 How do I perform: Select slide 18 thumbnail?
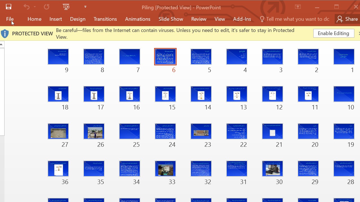click(x=58, y=94)
